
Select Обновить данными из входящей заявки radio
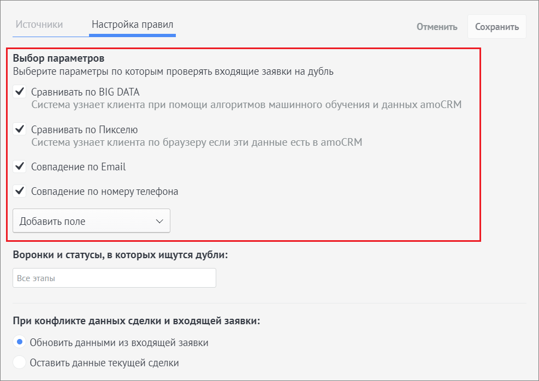click(x=20, y=342)
